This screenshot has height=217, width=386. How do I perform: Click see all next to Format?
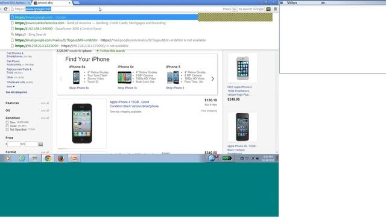point(45,153)
